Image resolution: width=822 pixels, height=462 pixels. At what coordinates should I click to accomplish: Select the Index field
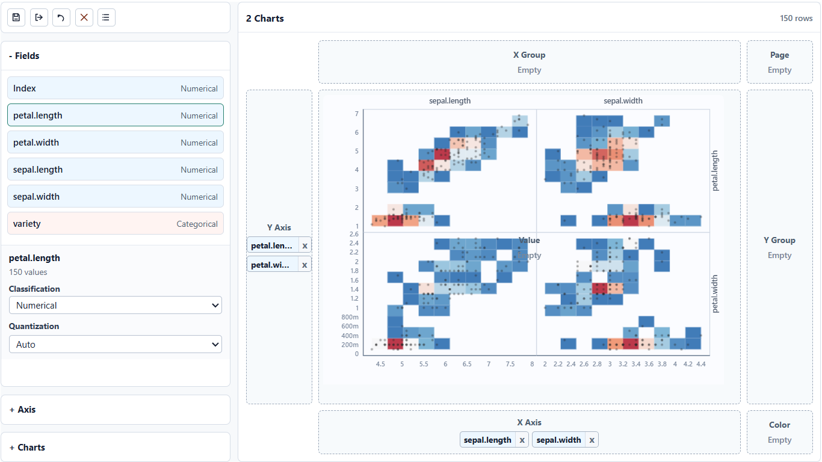point(116,88)
